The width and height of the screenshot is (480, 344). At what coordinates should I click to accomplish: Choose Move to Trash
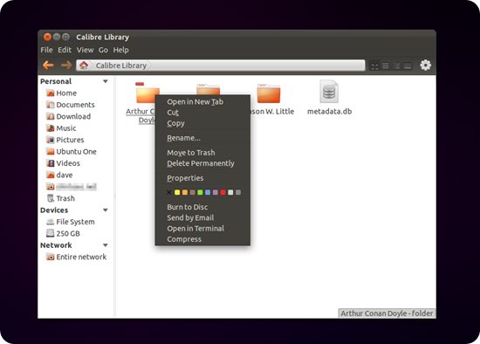pos(202,153)
